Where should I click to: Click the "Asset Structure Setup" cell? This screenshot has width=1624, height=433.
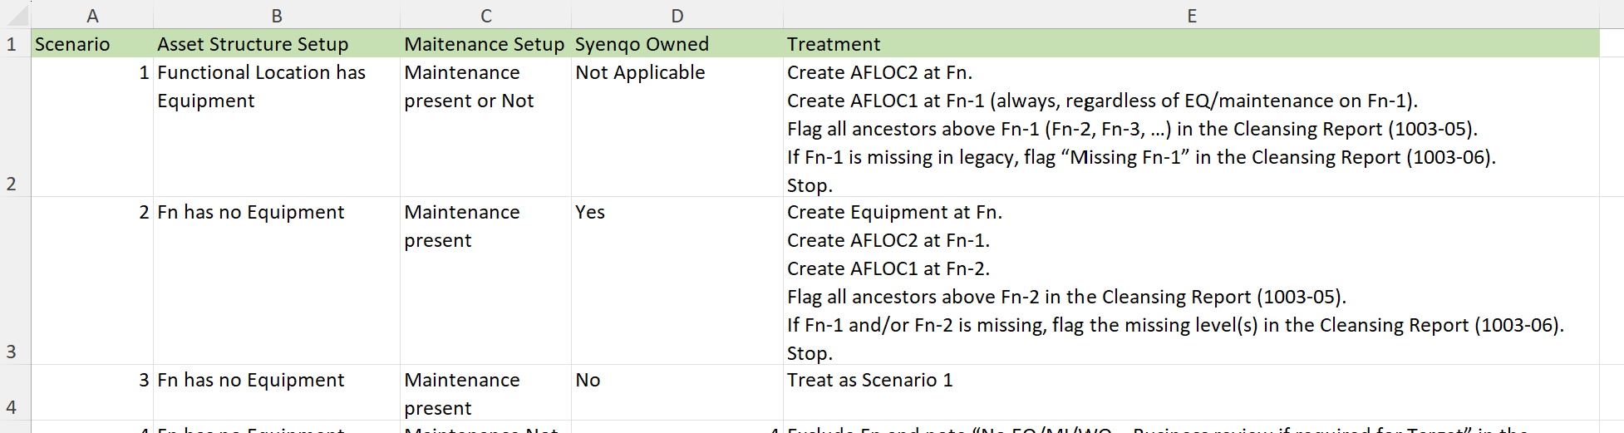click(x=277, y=44)
